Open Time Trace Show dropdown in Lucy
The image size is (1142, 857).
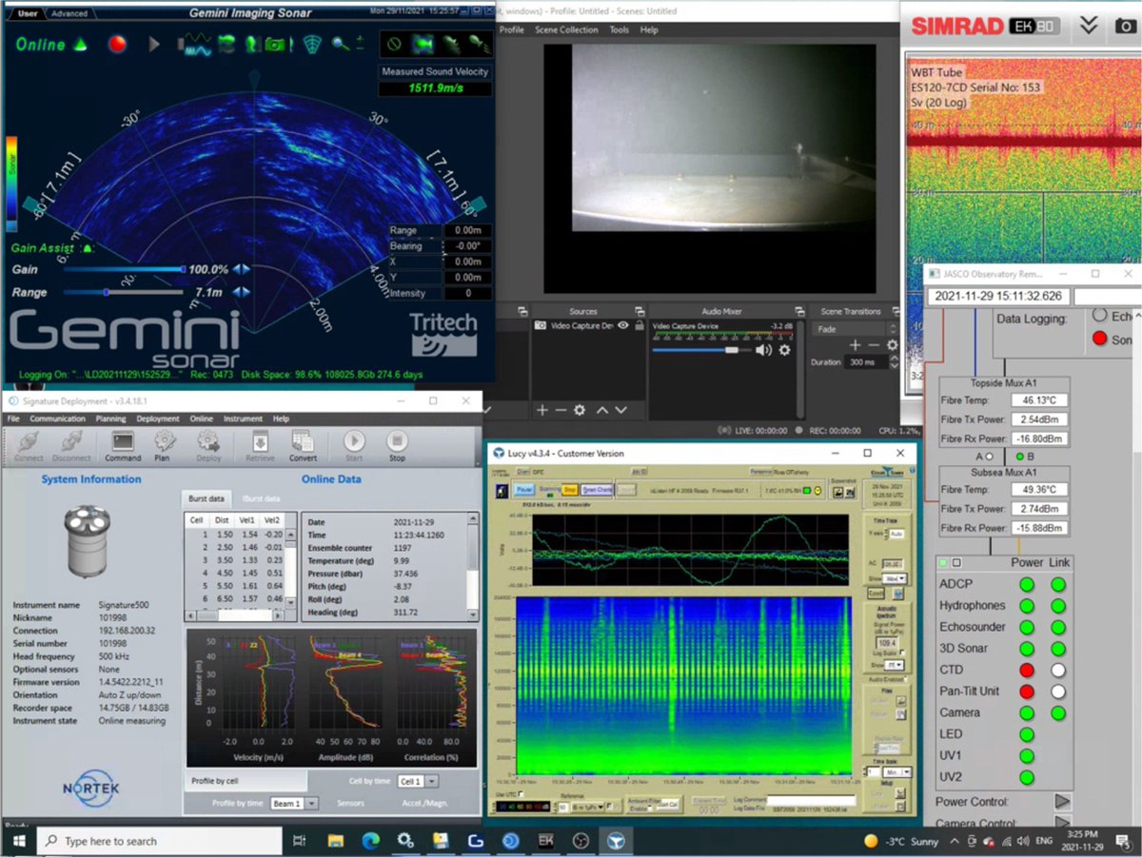tap(895, 578)
